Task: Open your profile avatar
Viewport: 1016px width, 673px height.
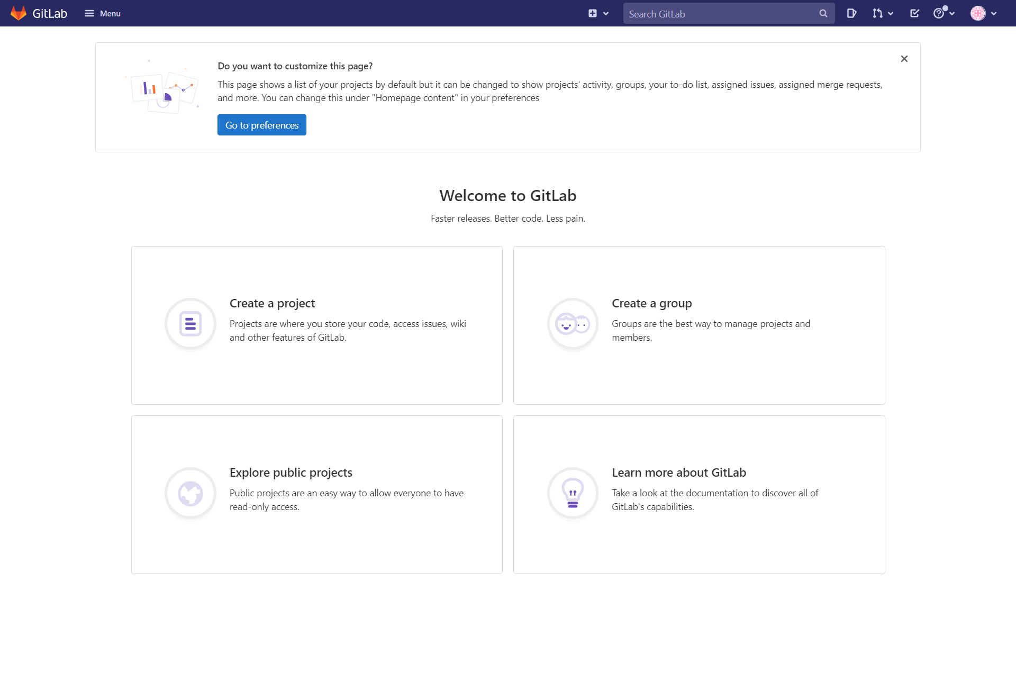Action: point(978,13)
